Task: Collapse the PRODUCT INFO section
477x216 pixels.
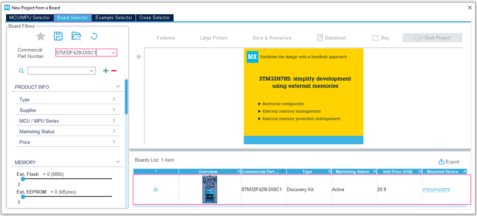Action: [x=118, y=87]
